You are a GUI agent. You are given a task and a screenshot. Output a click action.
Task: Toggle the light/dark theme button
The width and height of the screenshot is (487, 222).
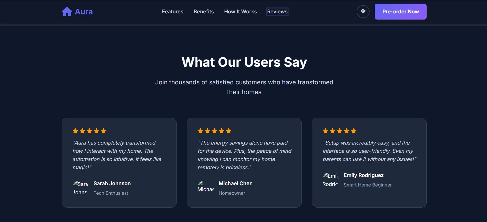363,12
